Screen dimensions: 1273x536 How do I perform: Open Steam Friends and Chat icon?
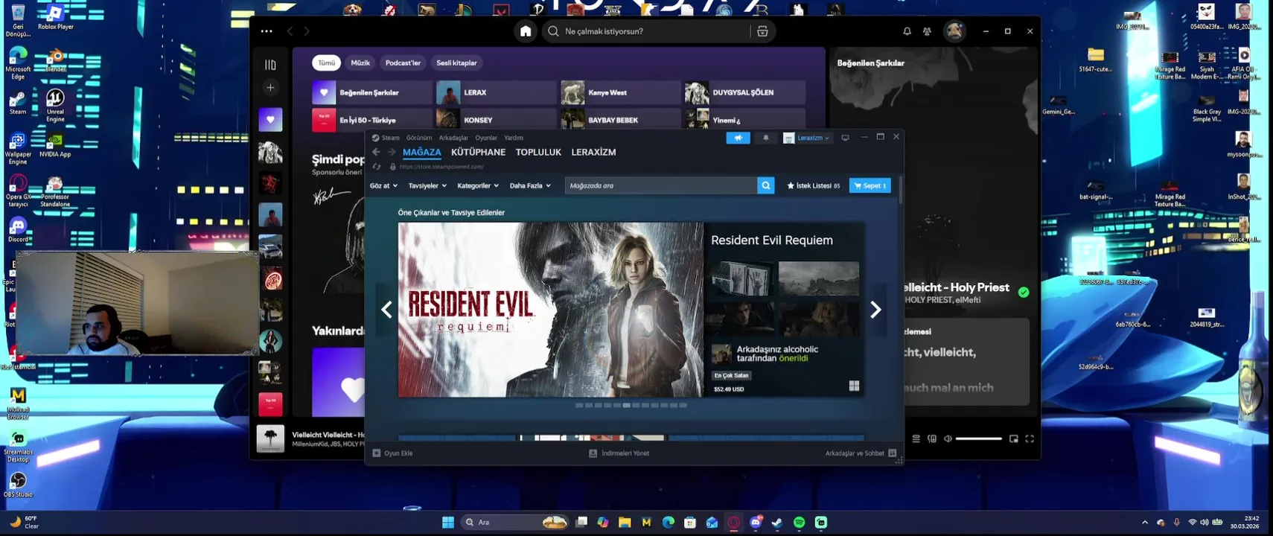point(892,453)
